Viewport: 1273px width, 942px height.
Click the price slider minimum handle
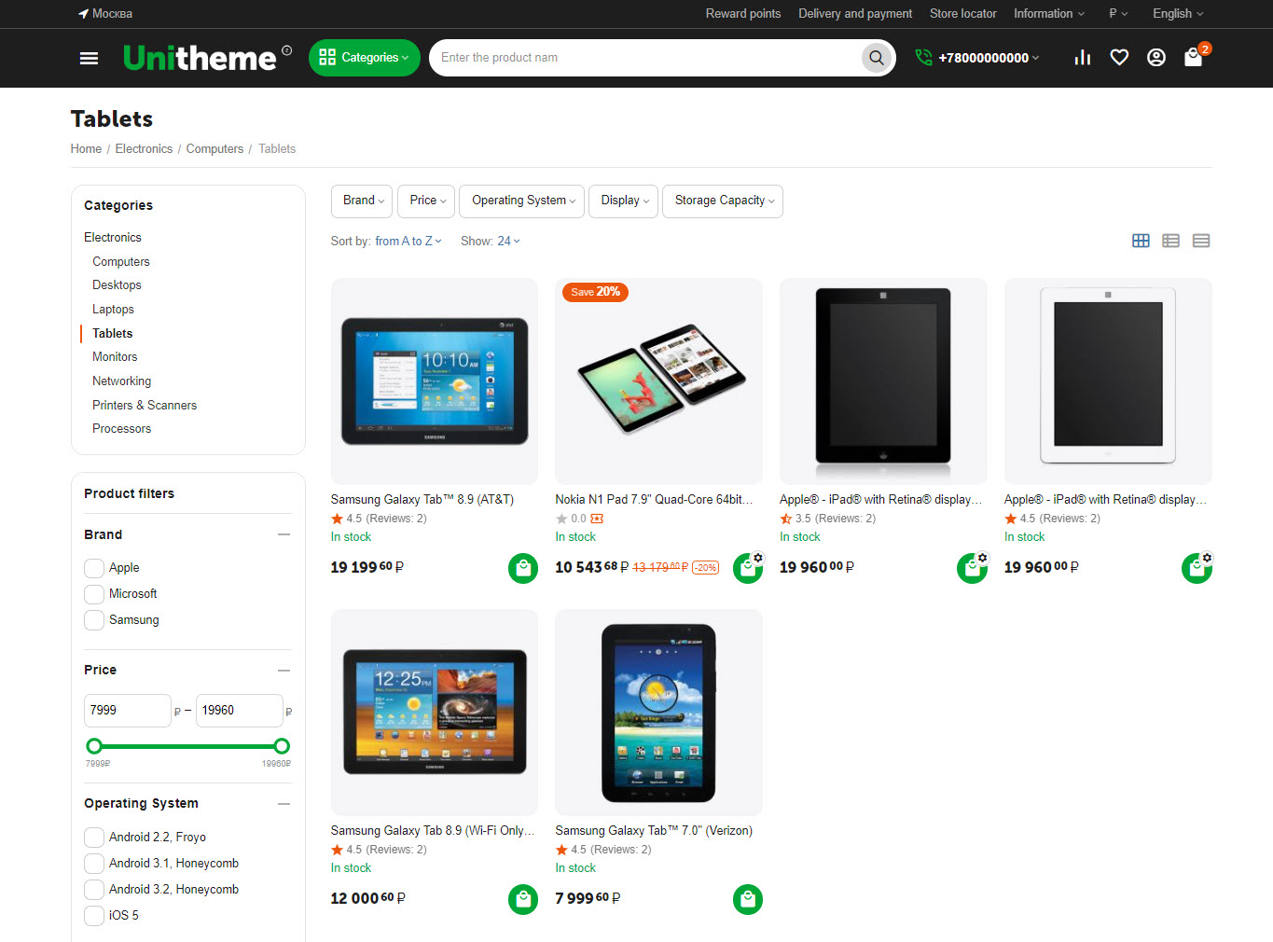coord(94,746)
